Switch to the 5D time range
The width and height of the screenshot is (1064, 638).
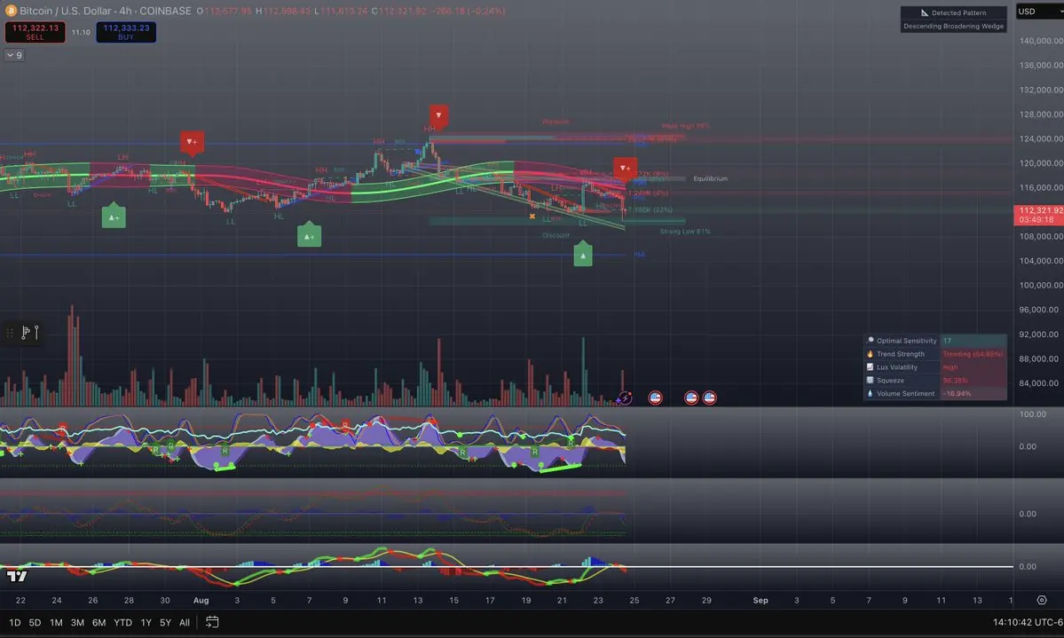[x=35, y=622]
